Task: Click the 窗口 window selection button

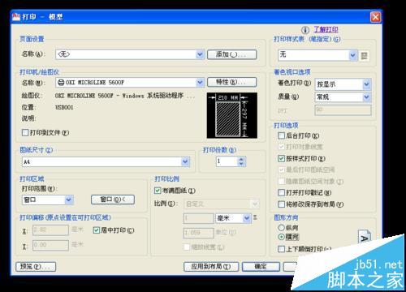Action: coord(113,200)
